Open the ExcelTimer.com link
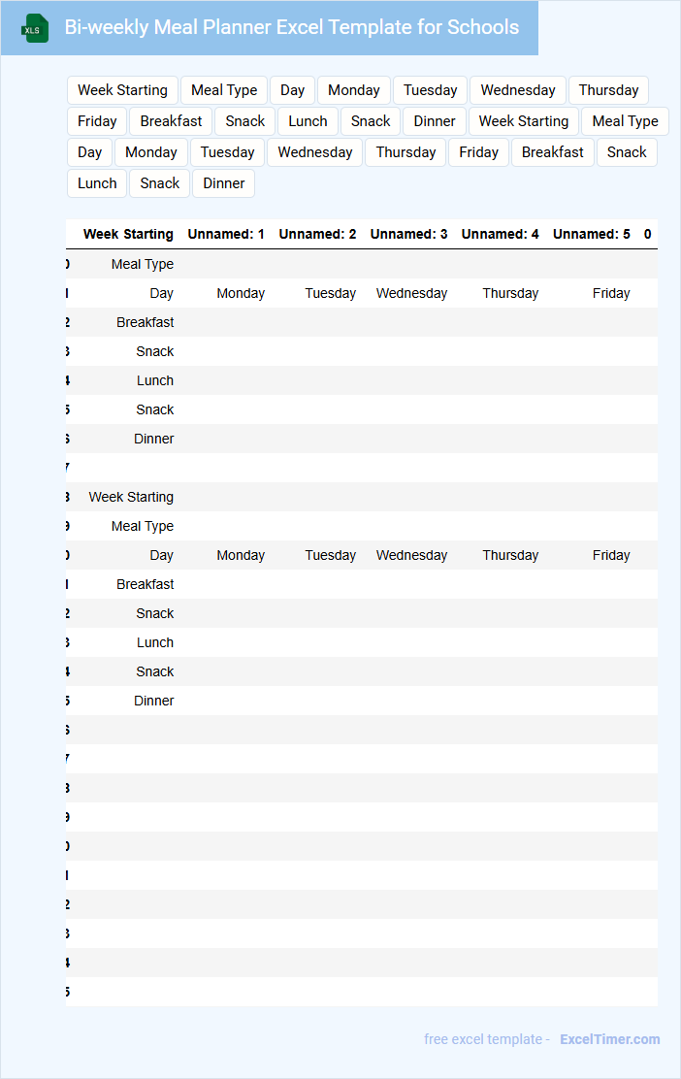 point(609,1039)
